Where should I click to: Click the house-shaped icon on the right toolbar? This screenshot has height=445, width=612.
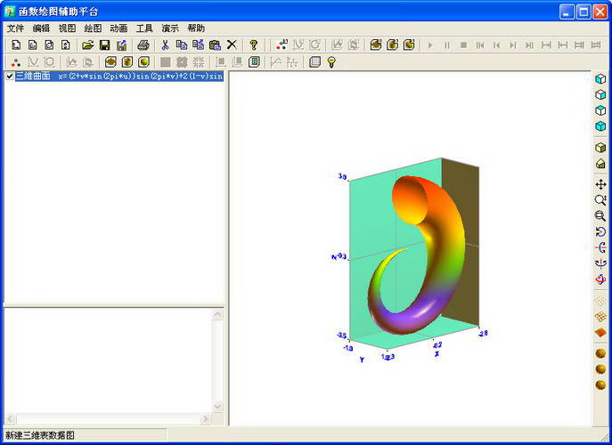pos(600,164)
